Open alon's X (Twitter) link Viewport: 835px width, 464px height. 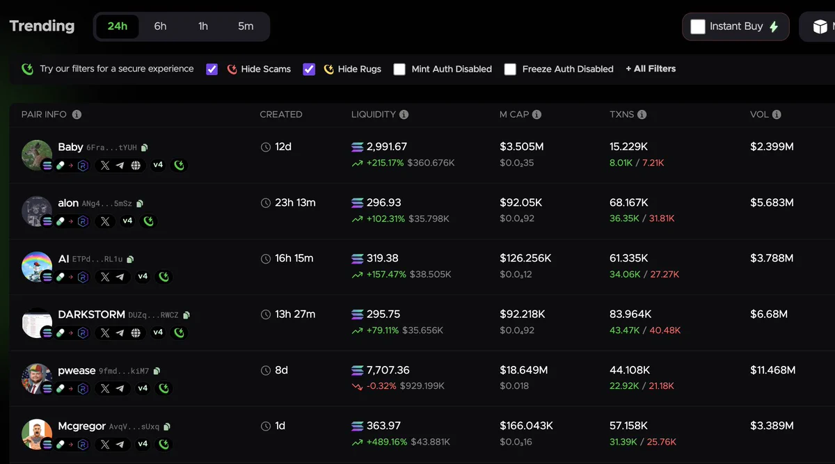tap(105, 221)
